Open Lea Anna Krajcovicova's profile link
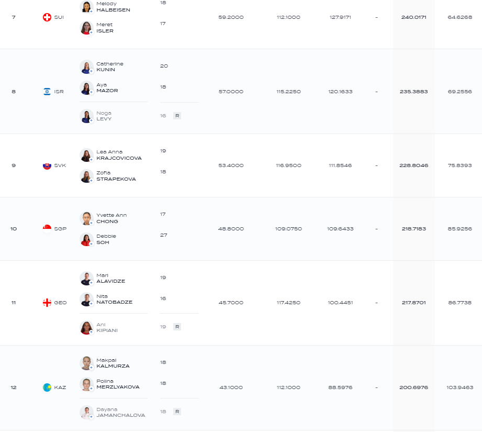 pyautogui.click(x=119, y=155)
